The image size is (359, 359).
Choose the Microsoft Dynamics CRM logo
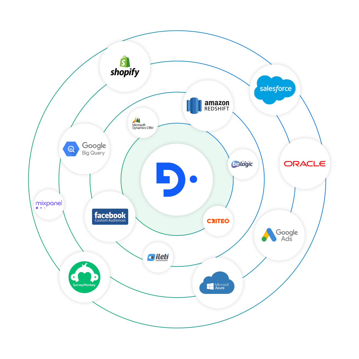pyautogui.click(x=143, y=123)
